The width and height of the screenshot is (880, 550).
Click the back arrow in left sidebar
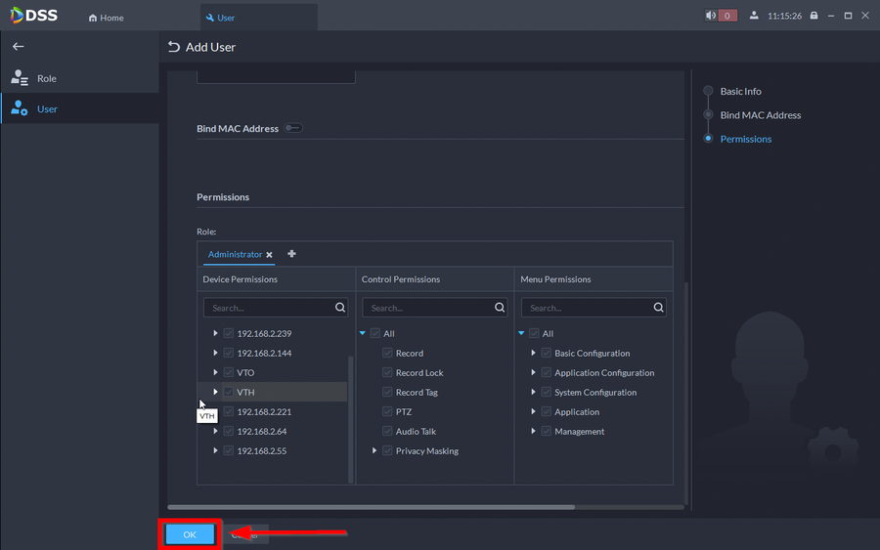coord(18,47)
